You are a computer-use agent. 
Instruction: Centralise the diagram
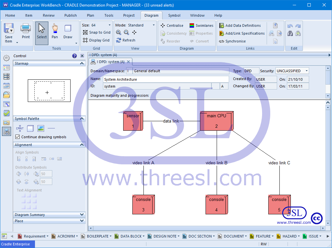click(x=172, y=25)
